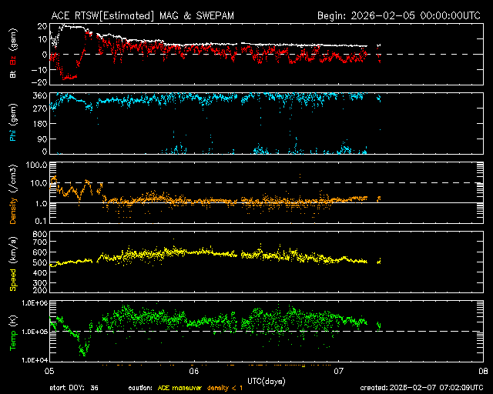Click the Begin date timestamp text
Screen dimensions: 493x394
pos(400,15)
